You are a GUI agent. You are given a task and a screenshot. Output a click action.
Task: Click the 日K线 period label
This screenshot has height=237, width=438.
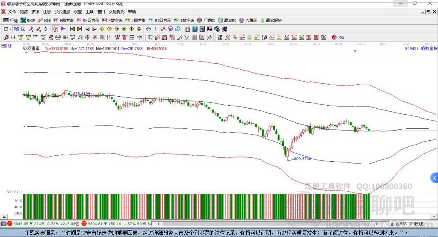pos(6,46)
